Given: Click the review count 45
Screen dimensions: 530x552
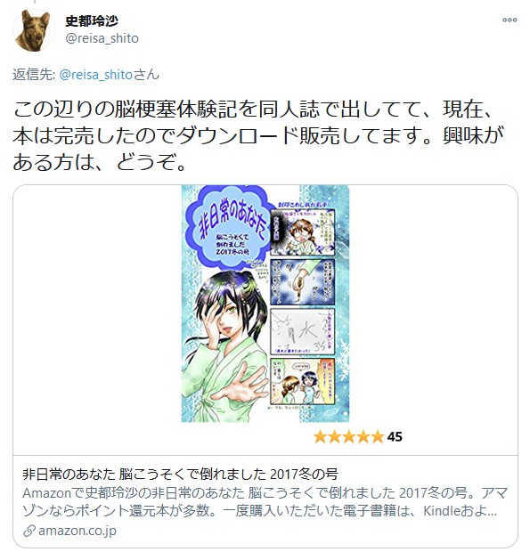Looking at the screenshot, I should tap(395, 437).
